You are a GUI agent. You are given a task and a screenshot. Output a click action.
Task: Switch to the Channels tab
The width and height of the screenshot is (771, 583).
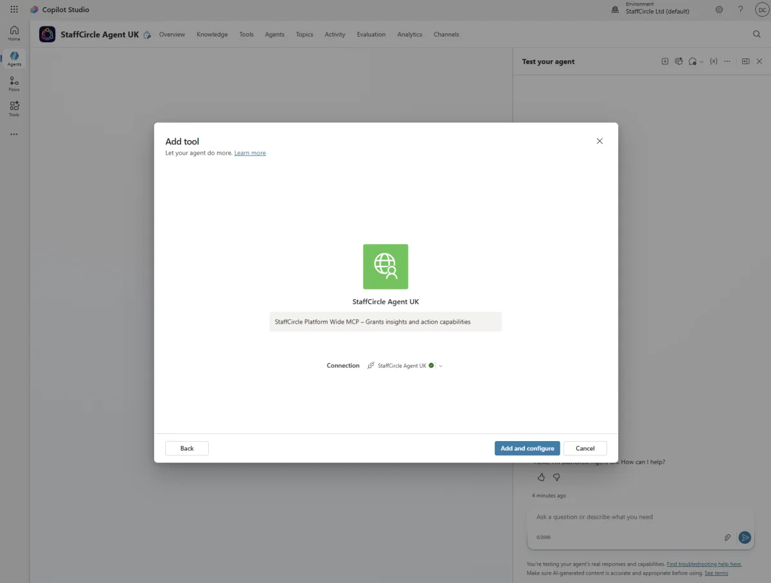click(447, 35)
